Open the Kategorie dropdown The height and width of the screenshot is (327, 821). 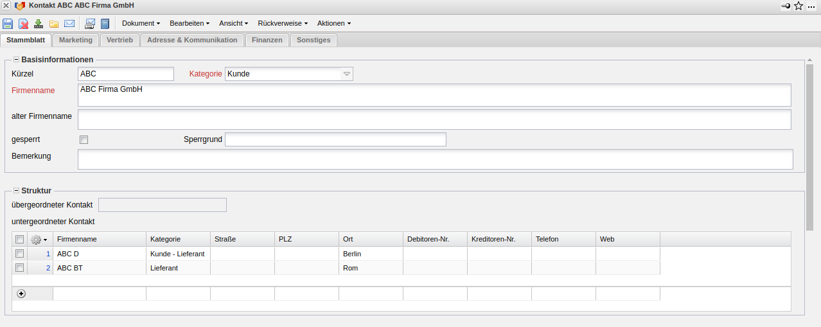pyautogui.click(x=347, y=74)
